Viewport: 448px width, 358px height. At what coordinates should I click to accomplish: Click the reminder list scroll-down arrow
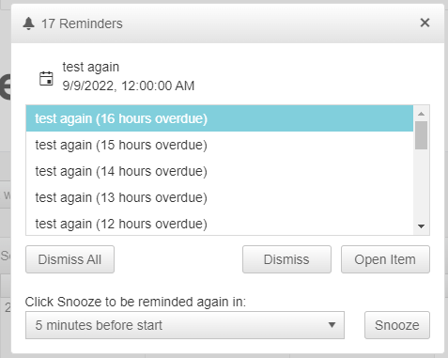tap(421, 226)
